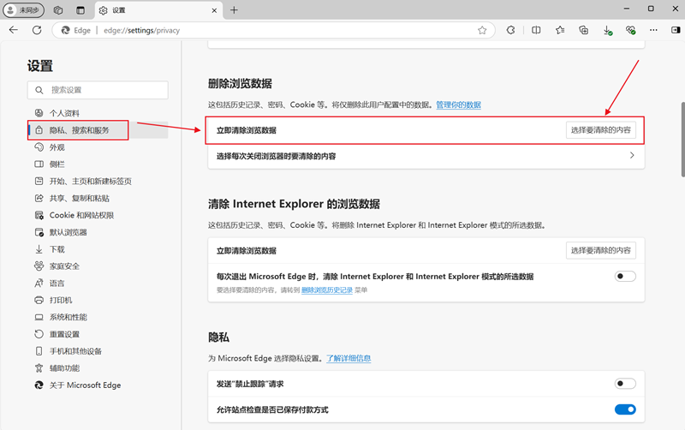Open 系统和性能 settings section
The width and height of the screenshot is (685, 430).
coord(98,317)
